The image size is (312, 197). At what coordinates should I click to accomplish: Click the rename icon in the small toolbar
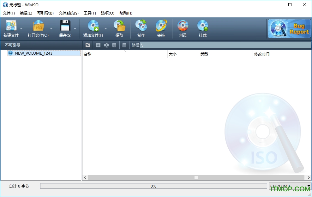106,45
